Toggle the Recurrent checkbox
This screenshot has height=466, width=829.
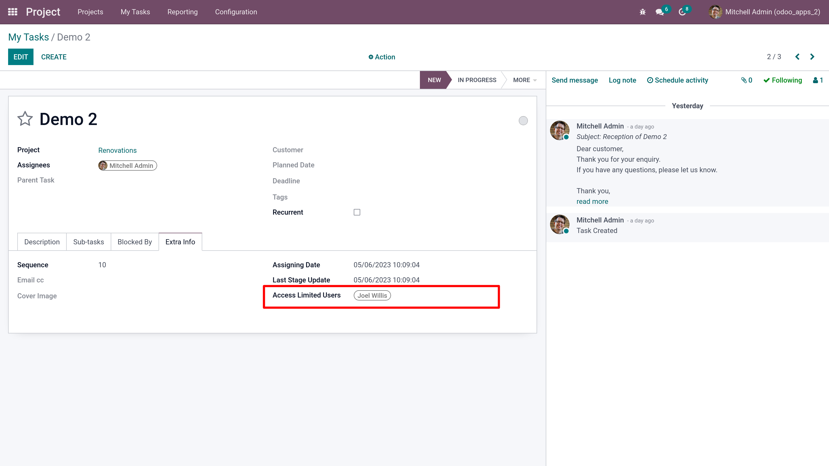point(356,212)
